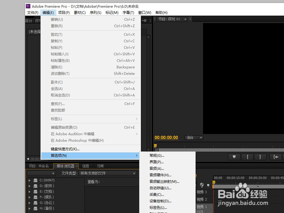Expand the E: (文档) drive tree

point(29,192)
